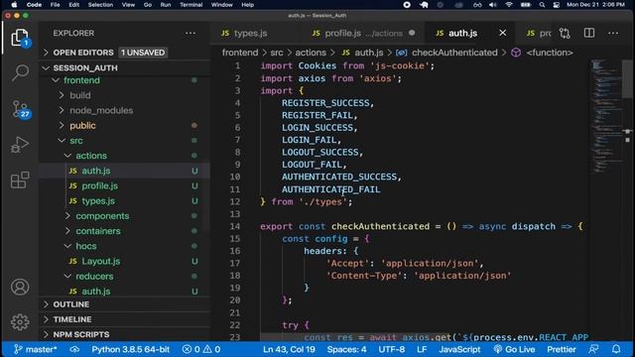635x357 pixels.
Task: Open the Apple menu
Action: [14, 5]
